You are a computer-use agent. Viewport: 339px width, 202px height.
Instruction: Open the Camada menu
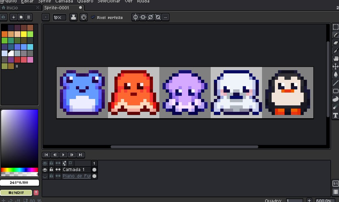click(64, 1)
